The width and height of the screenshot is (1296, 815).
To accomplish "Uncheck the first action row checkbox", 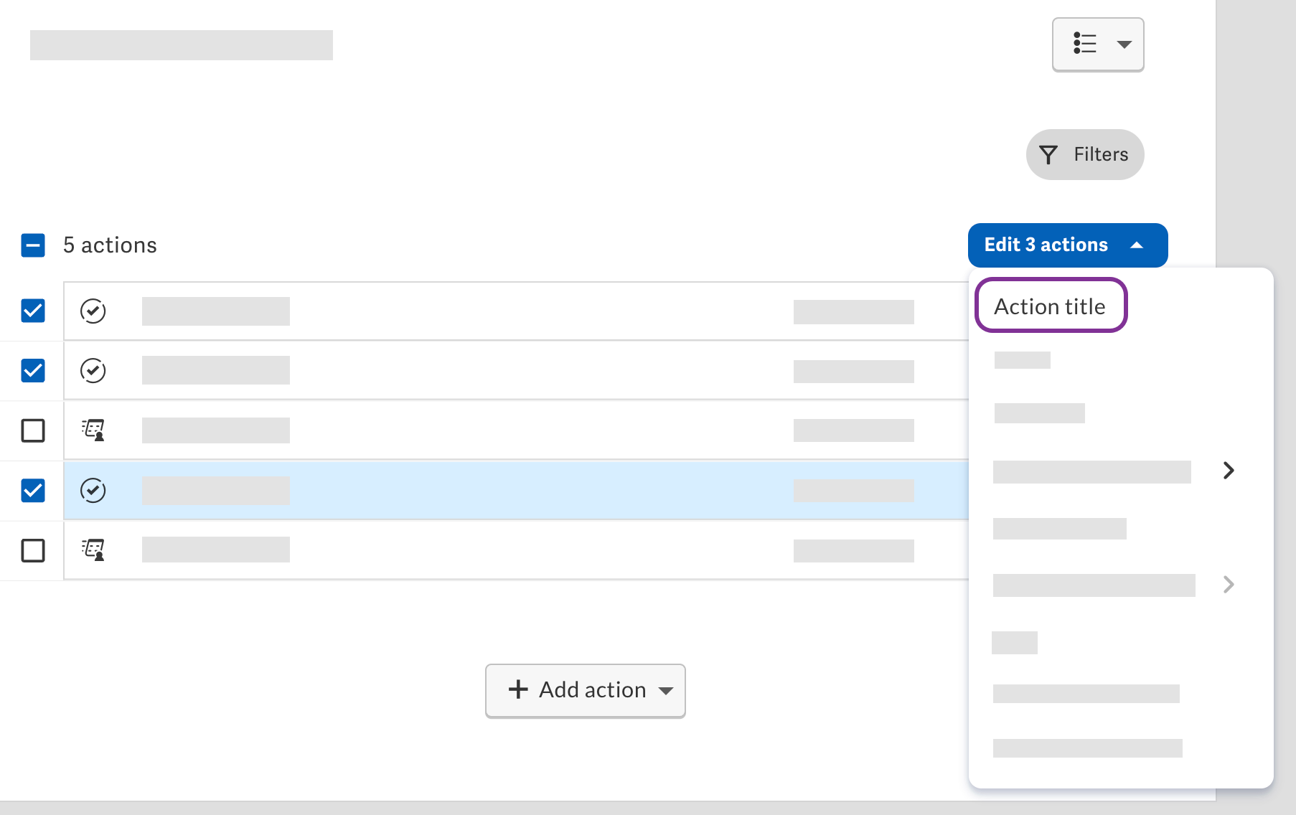I will coord(33,311).
